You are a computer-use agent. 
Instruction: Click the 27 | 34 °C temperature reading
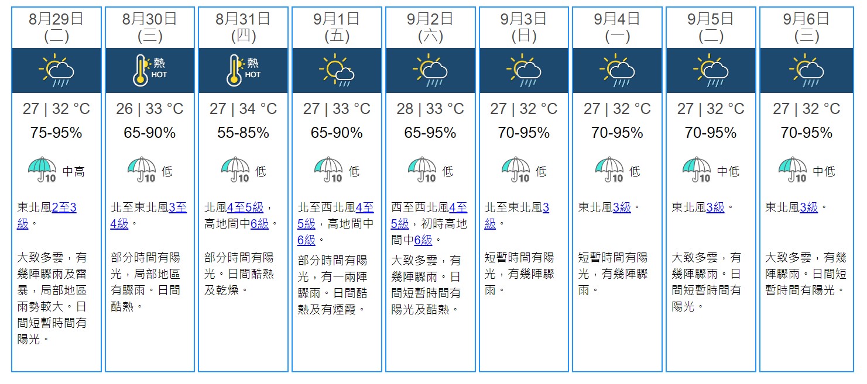click(244, 109)
